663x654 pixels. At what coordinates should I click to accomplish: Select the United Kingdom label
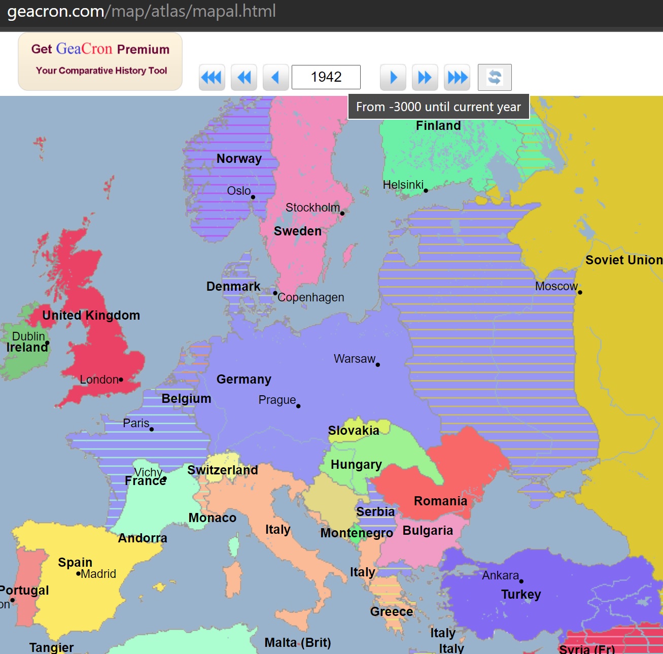point(91,315)
